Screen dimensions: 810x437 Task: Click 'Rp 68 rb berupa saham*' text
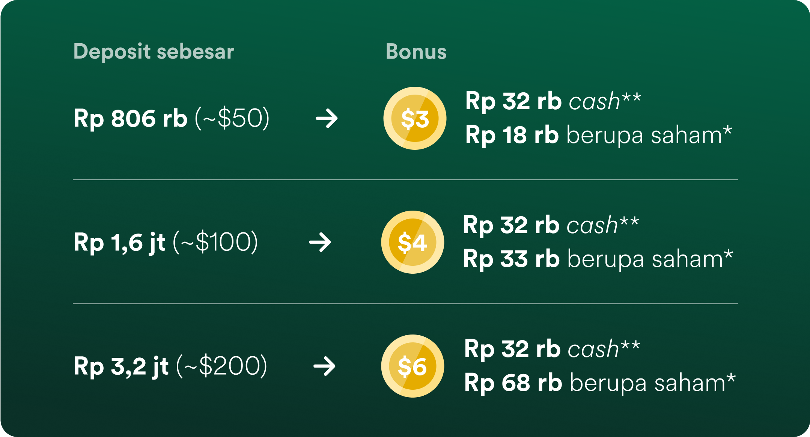(x=600, y=383)
